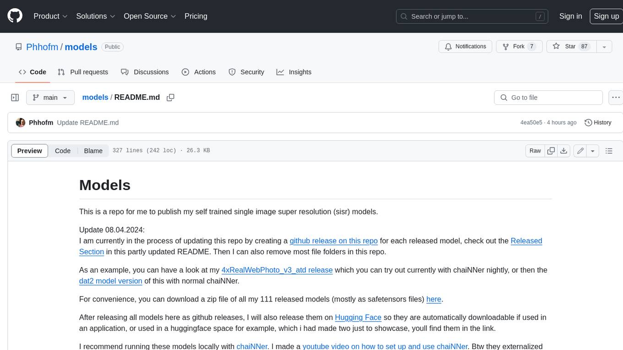This screenshot has width=623, height=350.
Task: View the file History
Action: (x=598, y=122)
